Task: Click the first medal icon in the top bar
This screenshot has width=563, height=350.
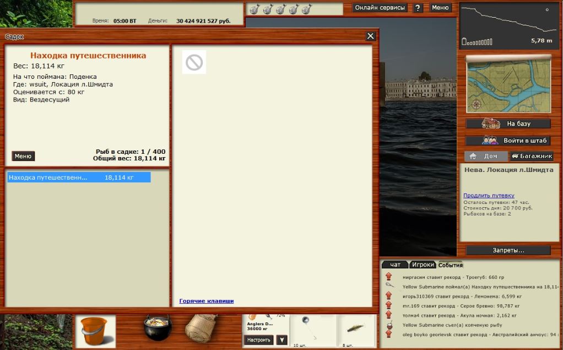Action: (x=255, y=9)
